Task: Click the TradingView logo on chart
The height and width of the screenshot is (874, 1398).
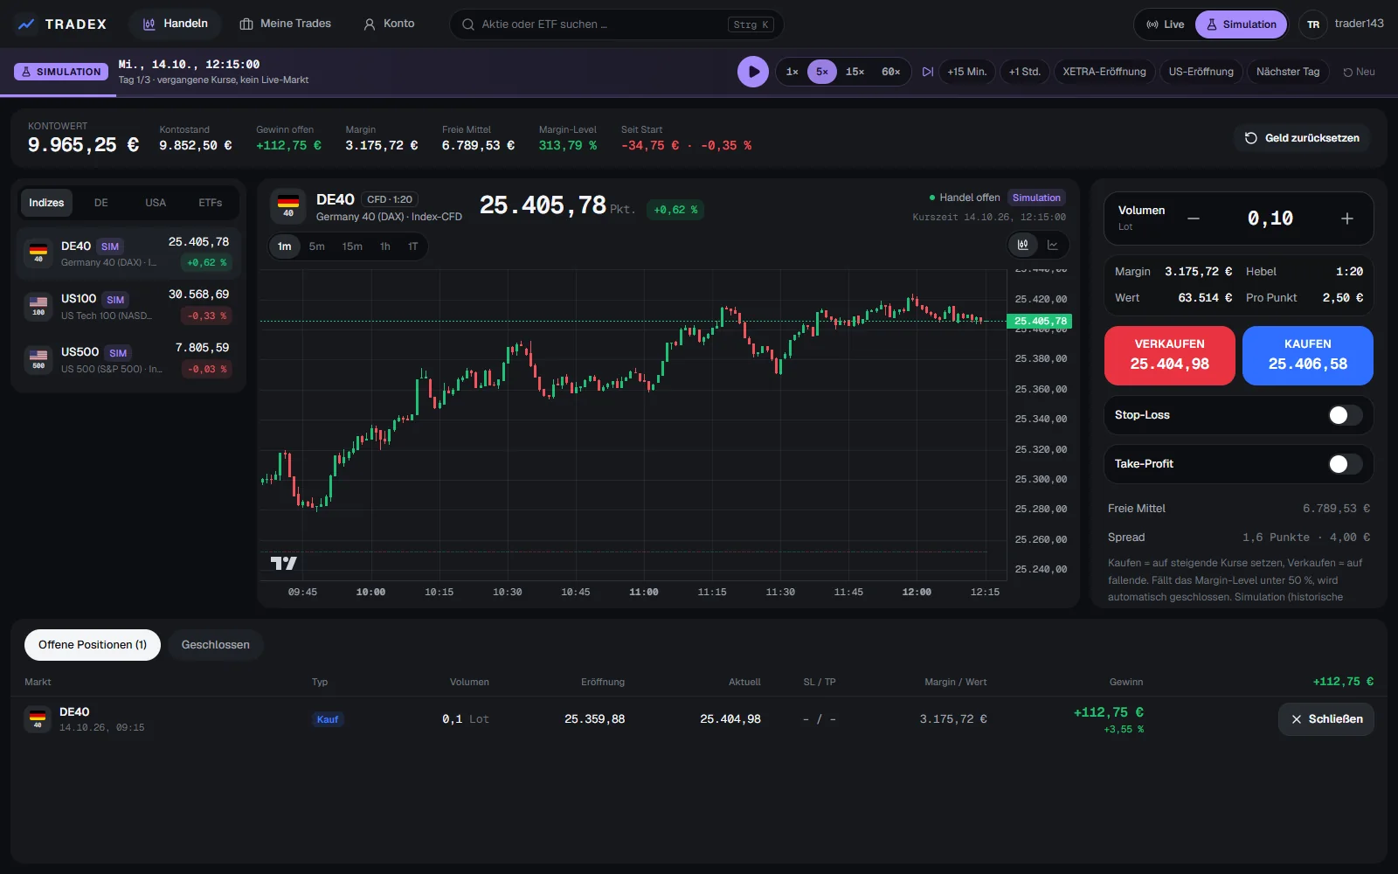Action: (283, 564)
